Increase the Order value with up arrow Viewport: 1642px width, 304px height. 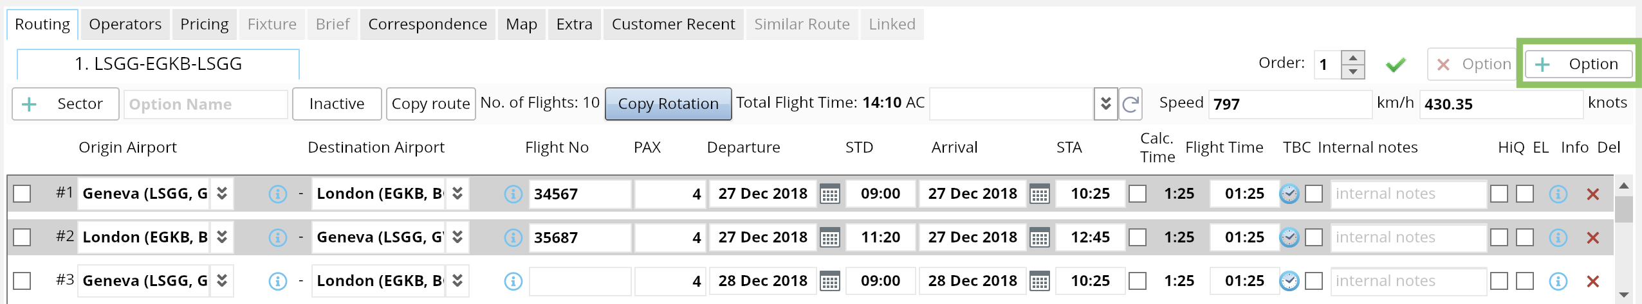pos(1353,58)
